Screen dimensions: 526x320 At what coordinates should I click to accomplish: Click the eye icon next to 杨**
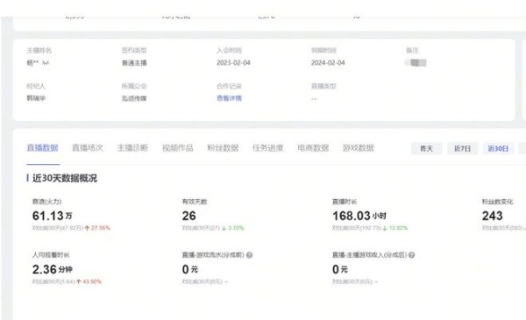point(46,63)
